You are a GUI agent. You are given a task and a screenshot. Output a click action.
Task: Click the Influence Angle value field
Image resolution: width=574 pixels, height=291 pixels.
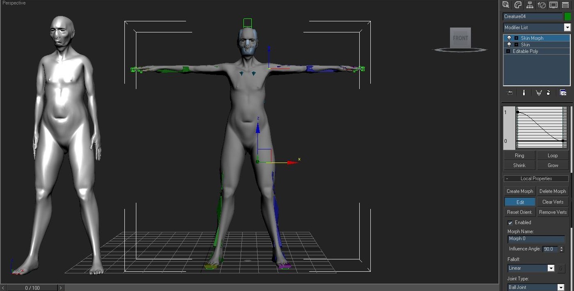point(550,249)
